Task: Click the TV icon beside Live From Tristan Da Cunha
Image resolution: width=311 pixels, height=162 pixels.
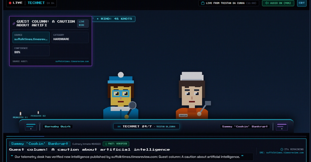Action: pyautogui.click(x=203, y=3)
